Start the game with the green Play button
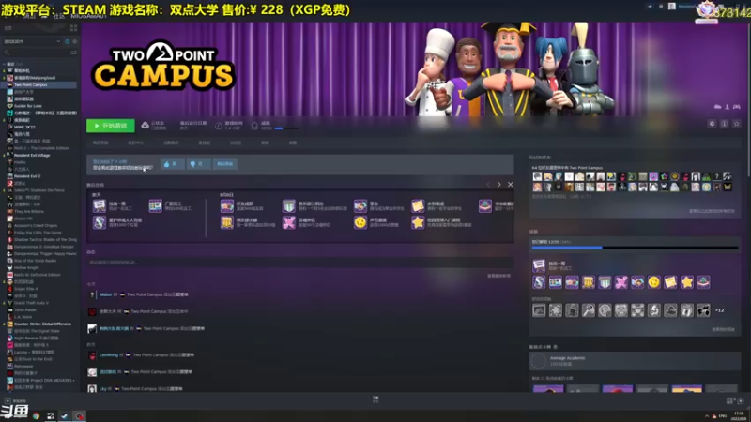The image size is (751, 422). (x=110, y=126)
